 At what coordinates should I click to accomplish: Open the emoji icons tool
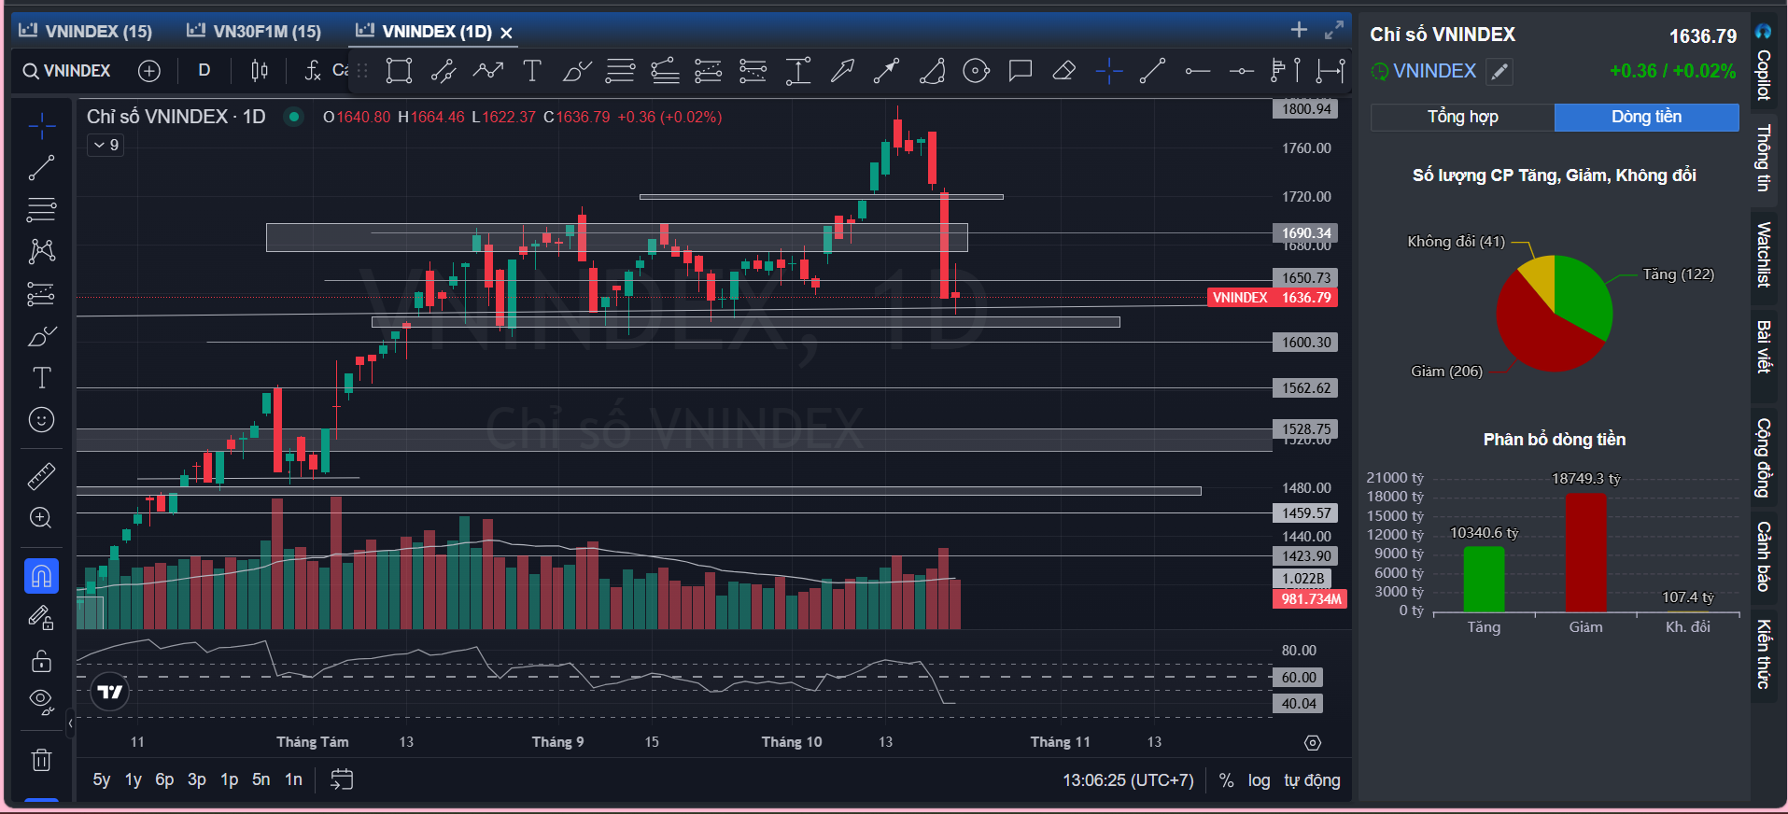42,420
